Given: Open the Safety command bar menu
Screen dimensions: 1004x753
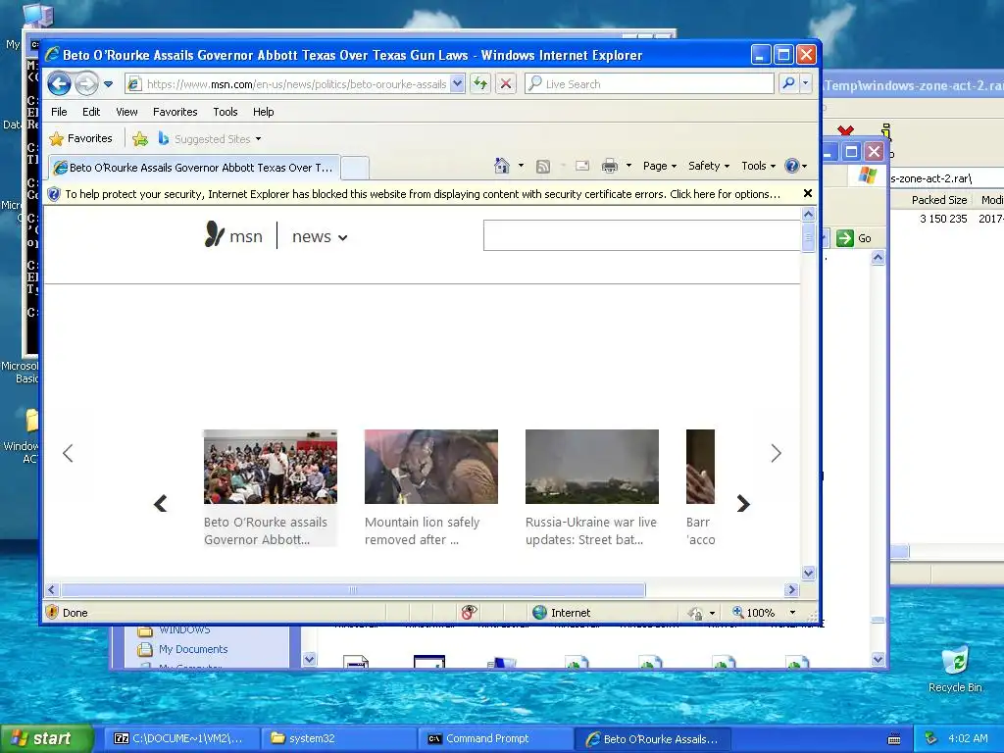Looking at the screenshot, I should 708,166.
